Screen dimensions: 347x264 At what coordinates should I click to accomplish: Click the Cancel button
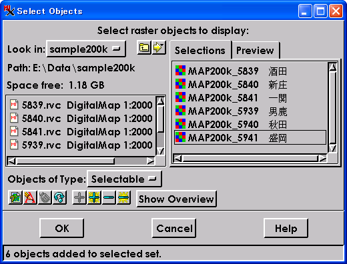click(174, 228)
